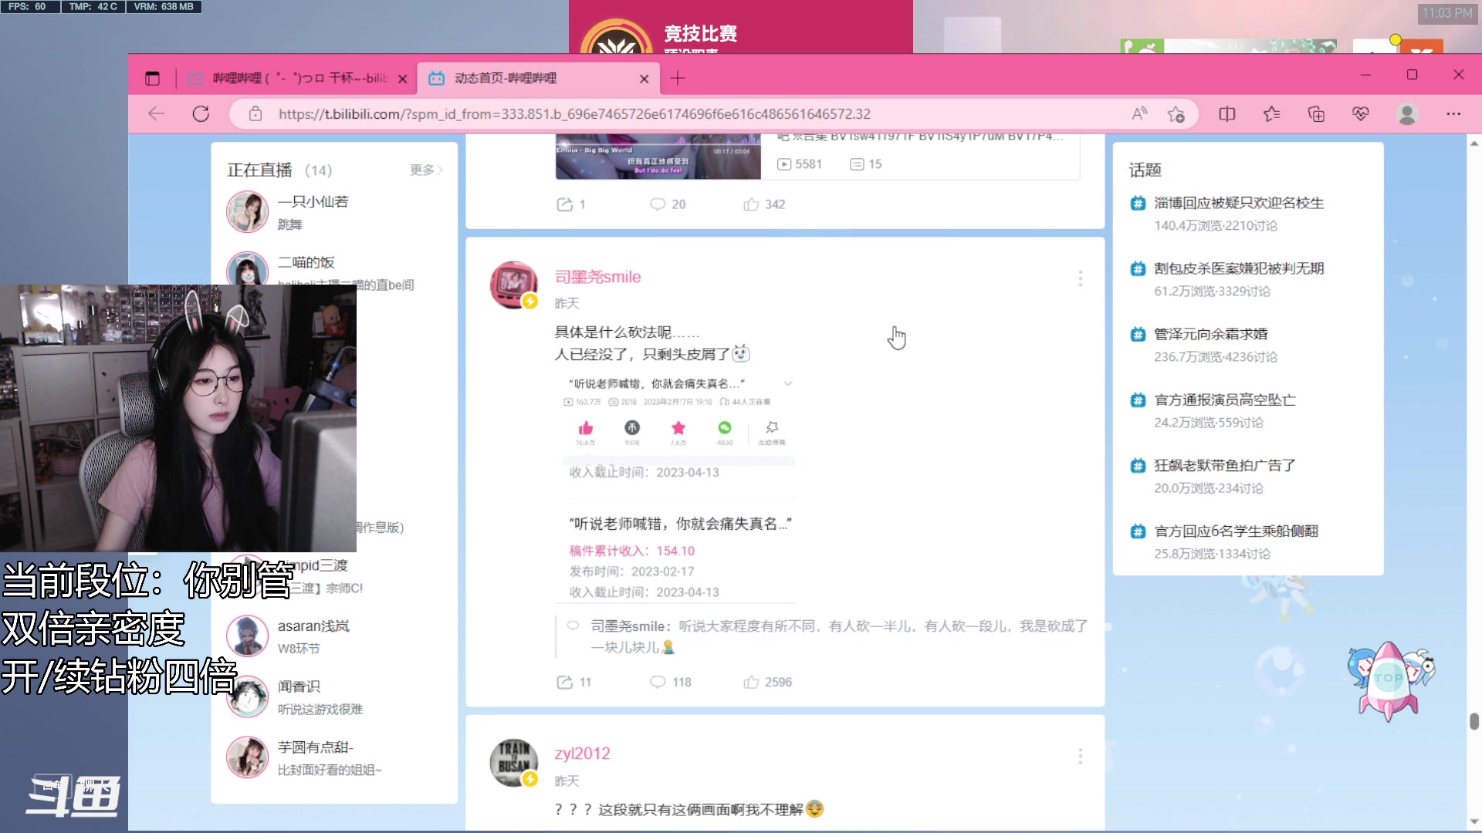This screenshot has width=1482, height=833.
Task: Like the 司墨尧smile post (2596)
Action: coord(768,683)
